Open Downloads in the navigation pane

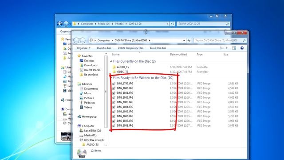[x=91, y=65]
